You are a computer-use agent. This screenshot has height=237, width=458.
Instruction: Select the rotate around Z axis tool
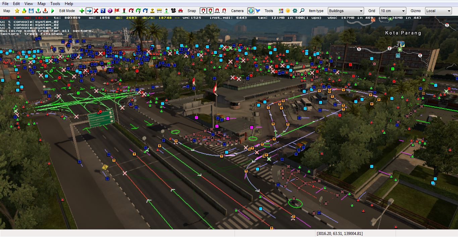point(145,11)
